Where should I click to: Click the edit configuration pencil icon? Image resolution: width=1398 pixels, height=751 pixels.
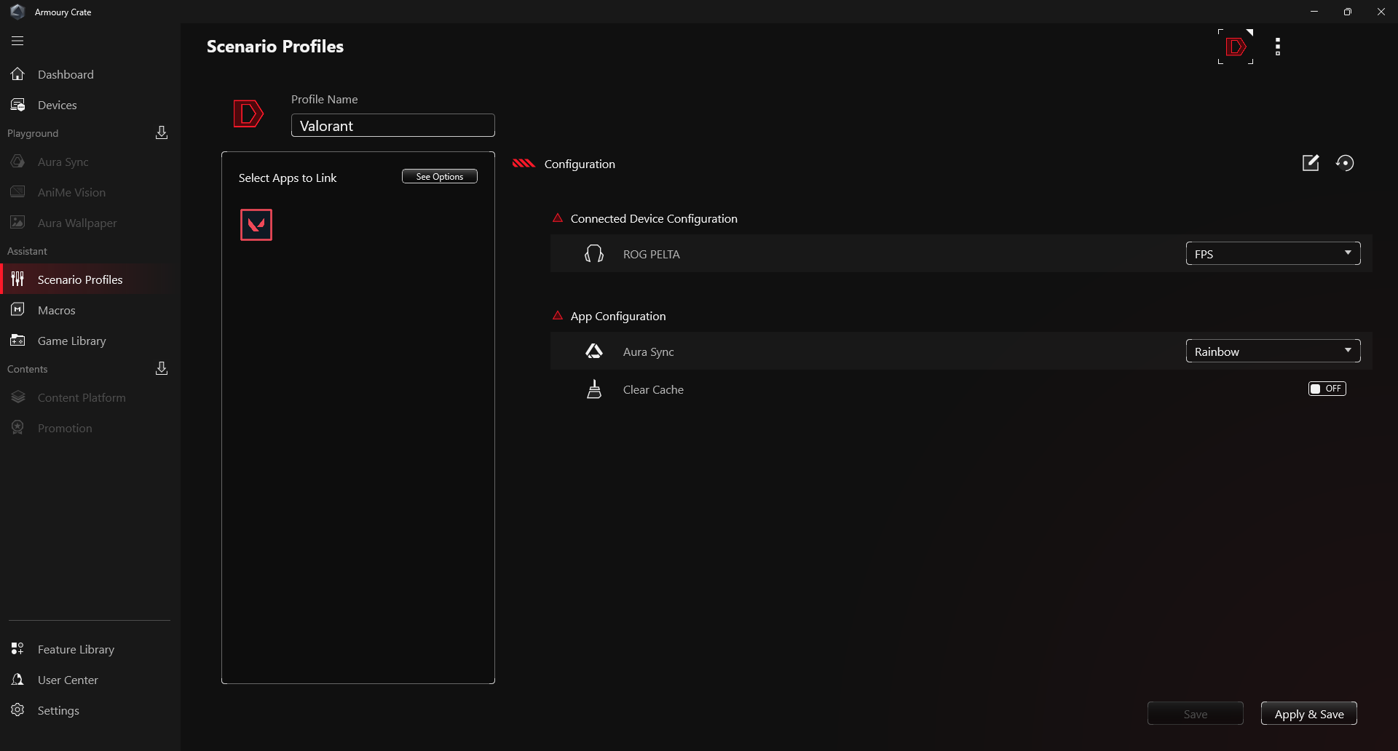1311,163
